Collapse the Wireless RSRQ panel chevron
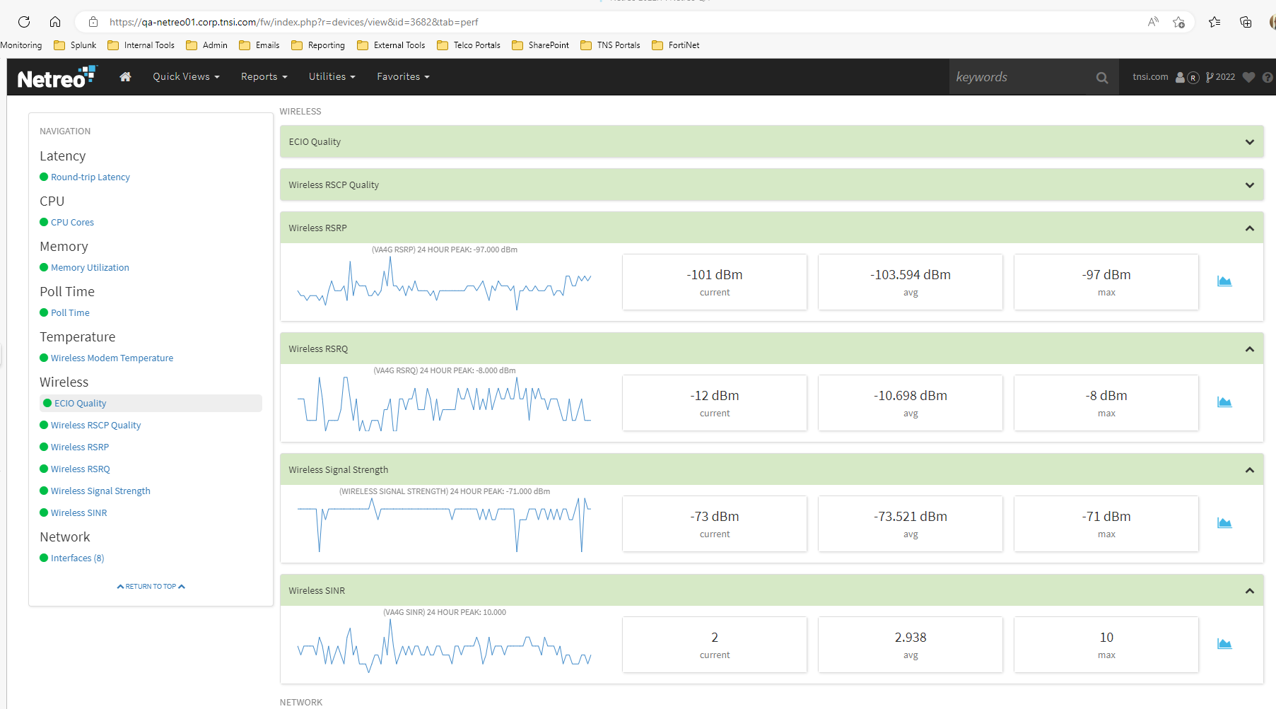Image resolution: width=1276 pixels, height=709 pixels. pos(1249,349)
